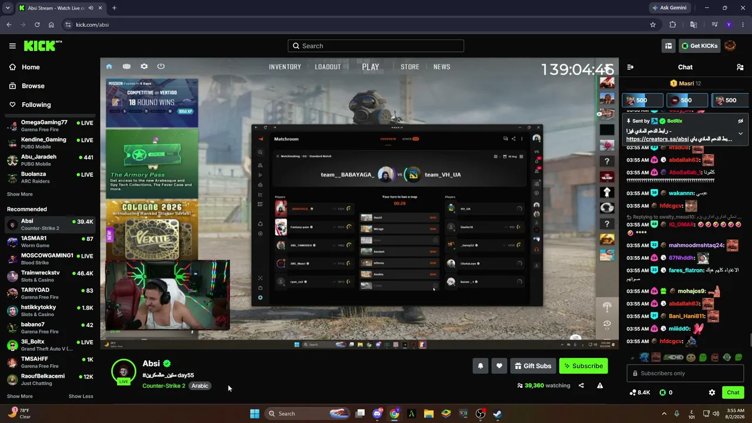The width and height of the screenshot is (752, 423).
Task: Open Discord from the taskbar
Action: [x=377, y=414]
